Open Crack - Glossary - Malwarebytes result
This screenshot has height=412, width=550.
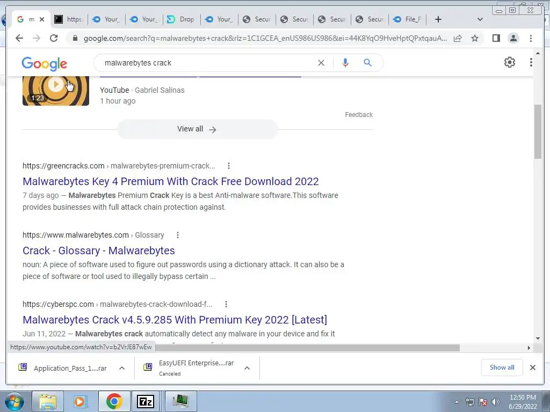(x=99, y=251)
